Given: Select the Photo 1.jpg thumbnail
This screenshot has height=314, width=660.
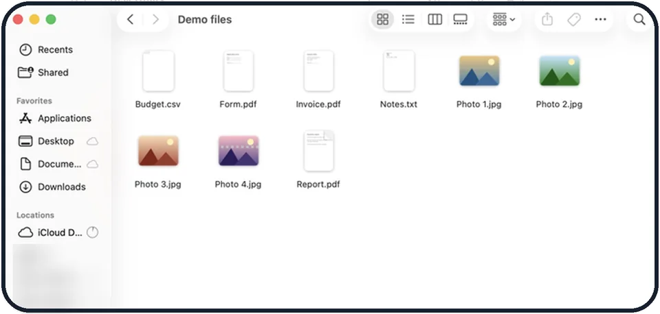Looking at the screenshot, I should [479, 71].
